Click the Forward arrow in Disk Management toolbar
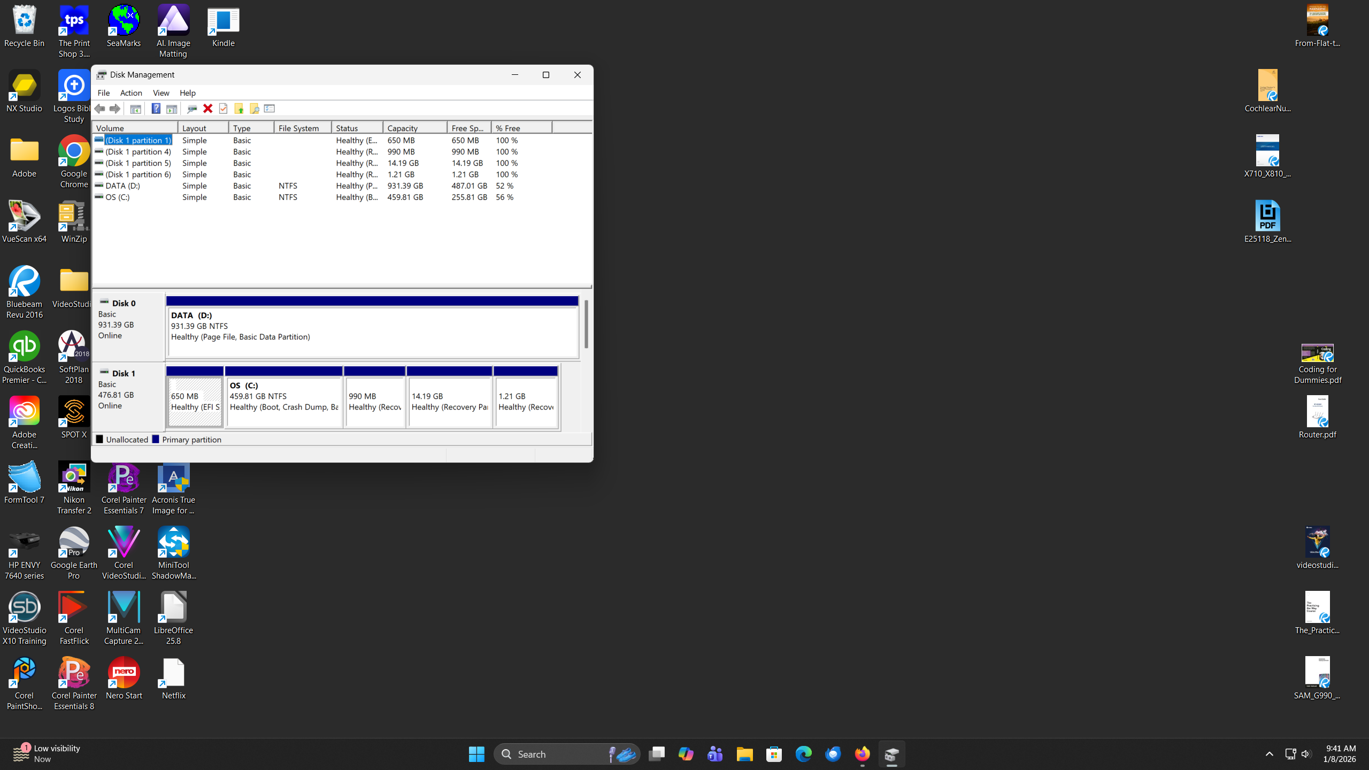This screenshot has height=770, width=1369. [x=114, y=109]
